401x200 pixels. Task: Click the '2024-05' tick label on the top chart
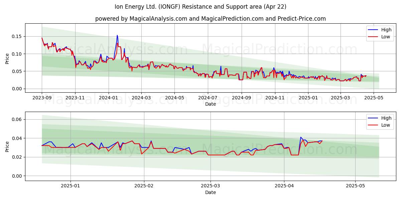click(x=174, y=98)
